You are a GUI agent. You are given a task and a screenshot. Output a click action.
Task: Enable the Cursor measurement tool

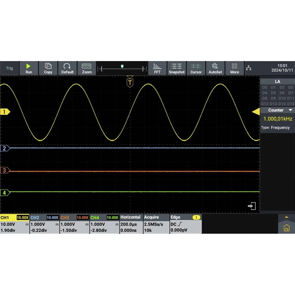[x=196, y=68]
